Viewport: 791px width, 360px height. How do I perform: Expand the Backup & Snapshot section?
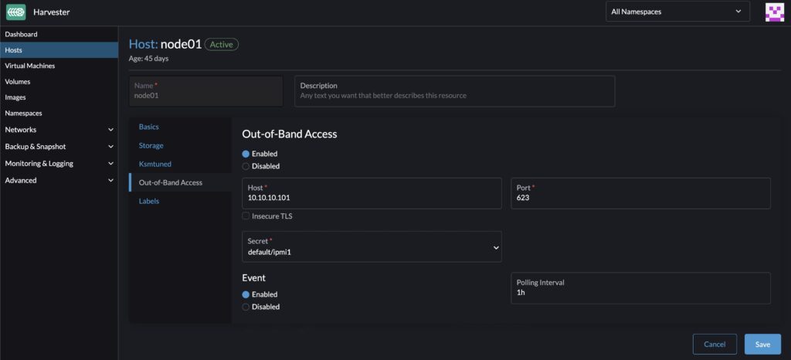click(x=58, y=147)
